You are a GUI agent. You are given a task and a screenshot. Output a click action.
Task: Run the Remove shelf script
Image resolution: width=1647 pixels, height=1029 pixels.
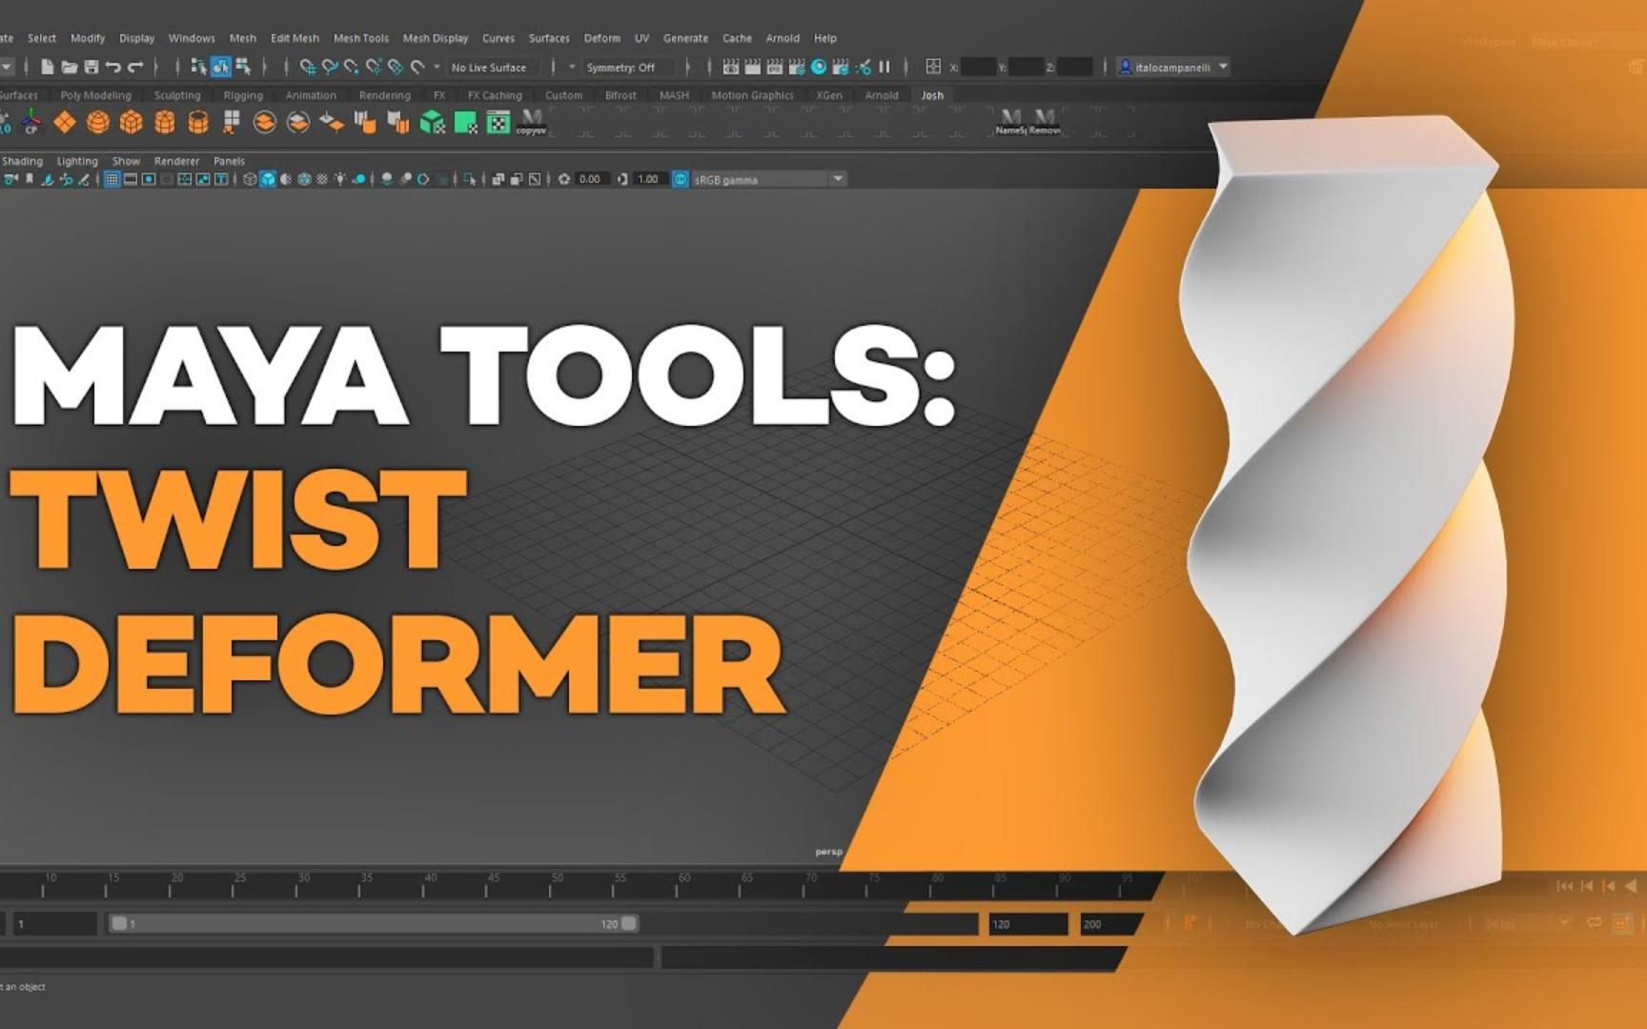point(1045,122)
